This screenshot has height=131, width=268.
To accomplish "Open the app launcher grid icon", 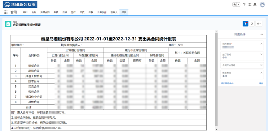I will click(x=6, y=12).
